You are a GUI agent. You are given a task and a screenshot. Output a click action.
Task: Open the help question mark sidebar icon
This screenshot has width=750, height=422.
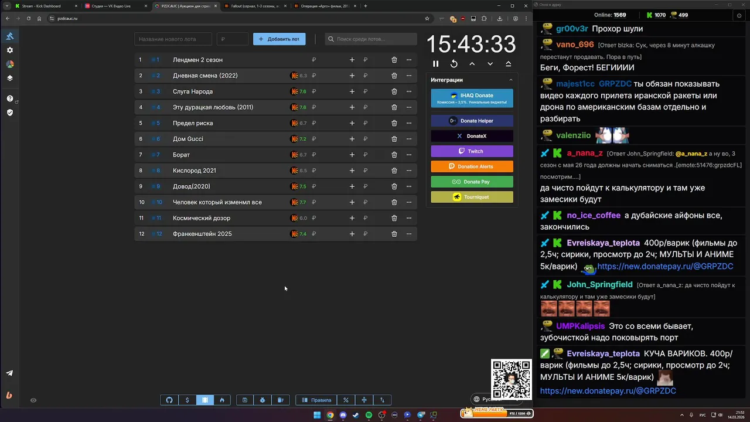(10, 98)
